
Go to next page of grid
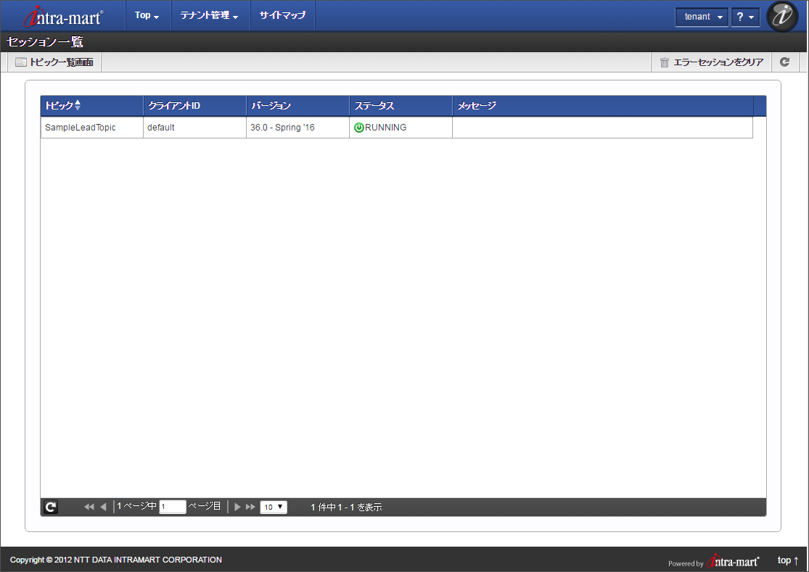[x=237, y=507]
